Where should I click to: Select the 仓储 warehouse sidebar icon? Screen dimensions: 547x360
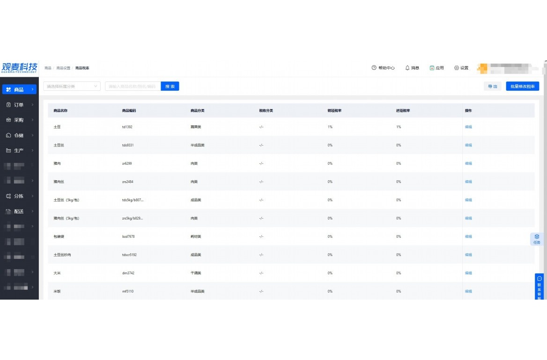click(x=8, y=135)
